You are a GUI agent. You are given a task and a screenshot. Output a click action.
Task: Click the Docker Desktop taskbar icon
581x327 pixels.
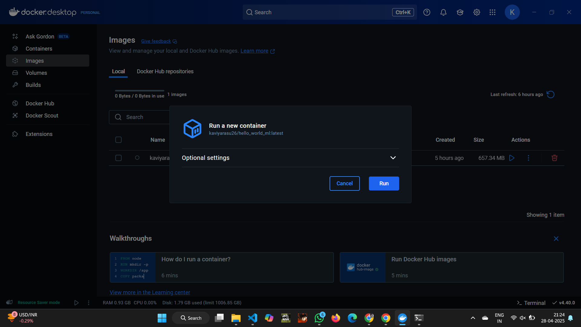pos(402,318)
